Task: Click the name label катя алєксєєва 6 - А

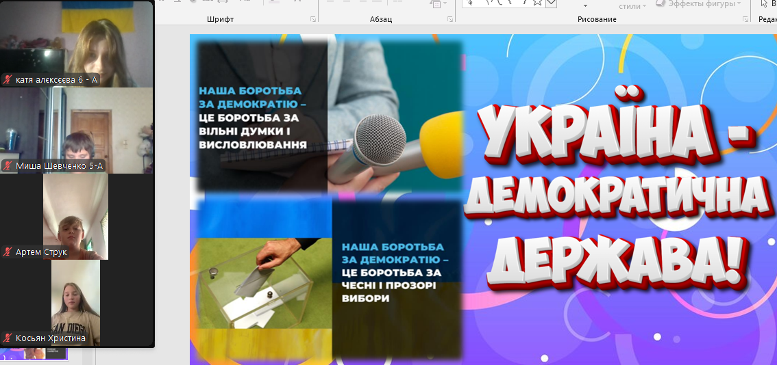Action: (56, 79)
